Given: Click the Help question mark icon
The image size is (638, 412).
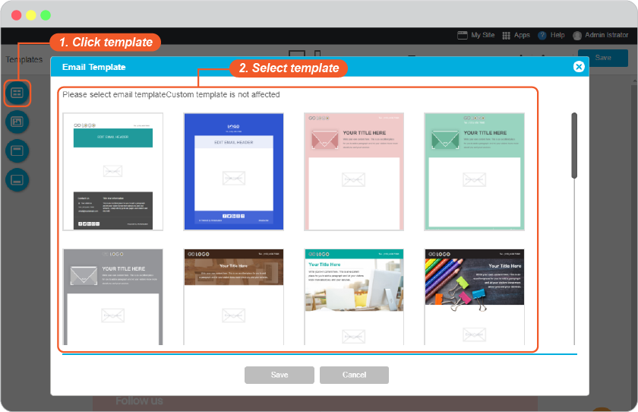Looking at the screenshot, I should point(542,36).
